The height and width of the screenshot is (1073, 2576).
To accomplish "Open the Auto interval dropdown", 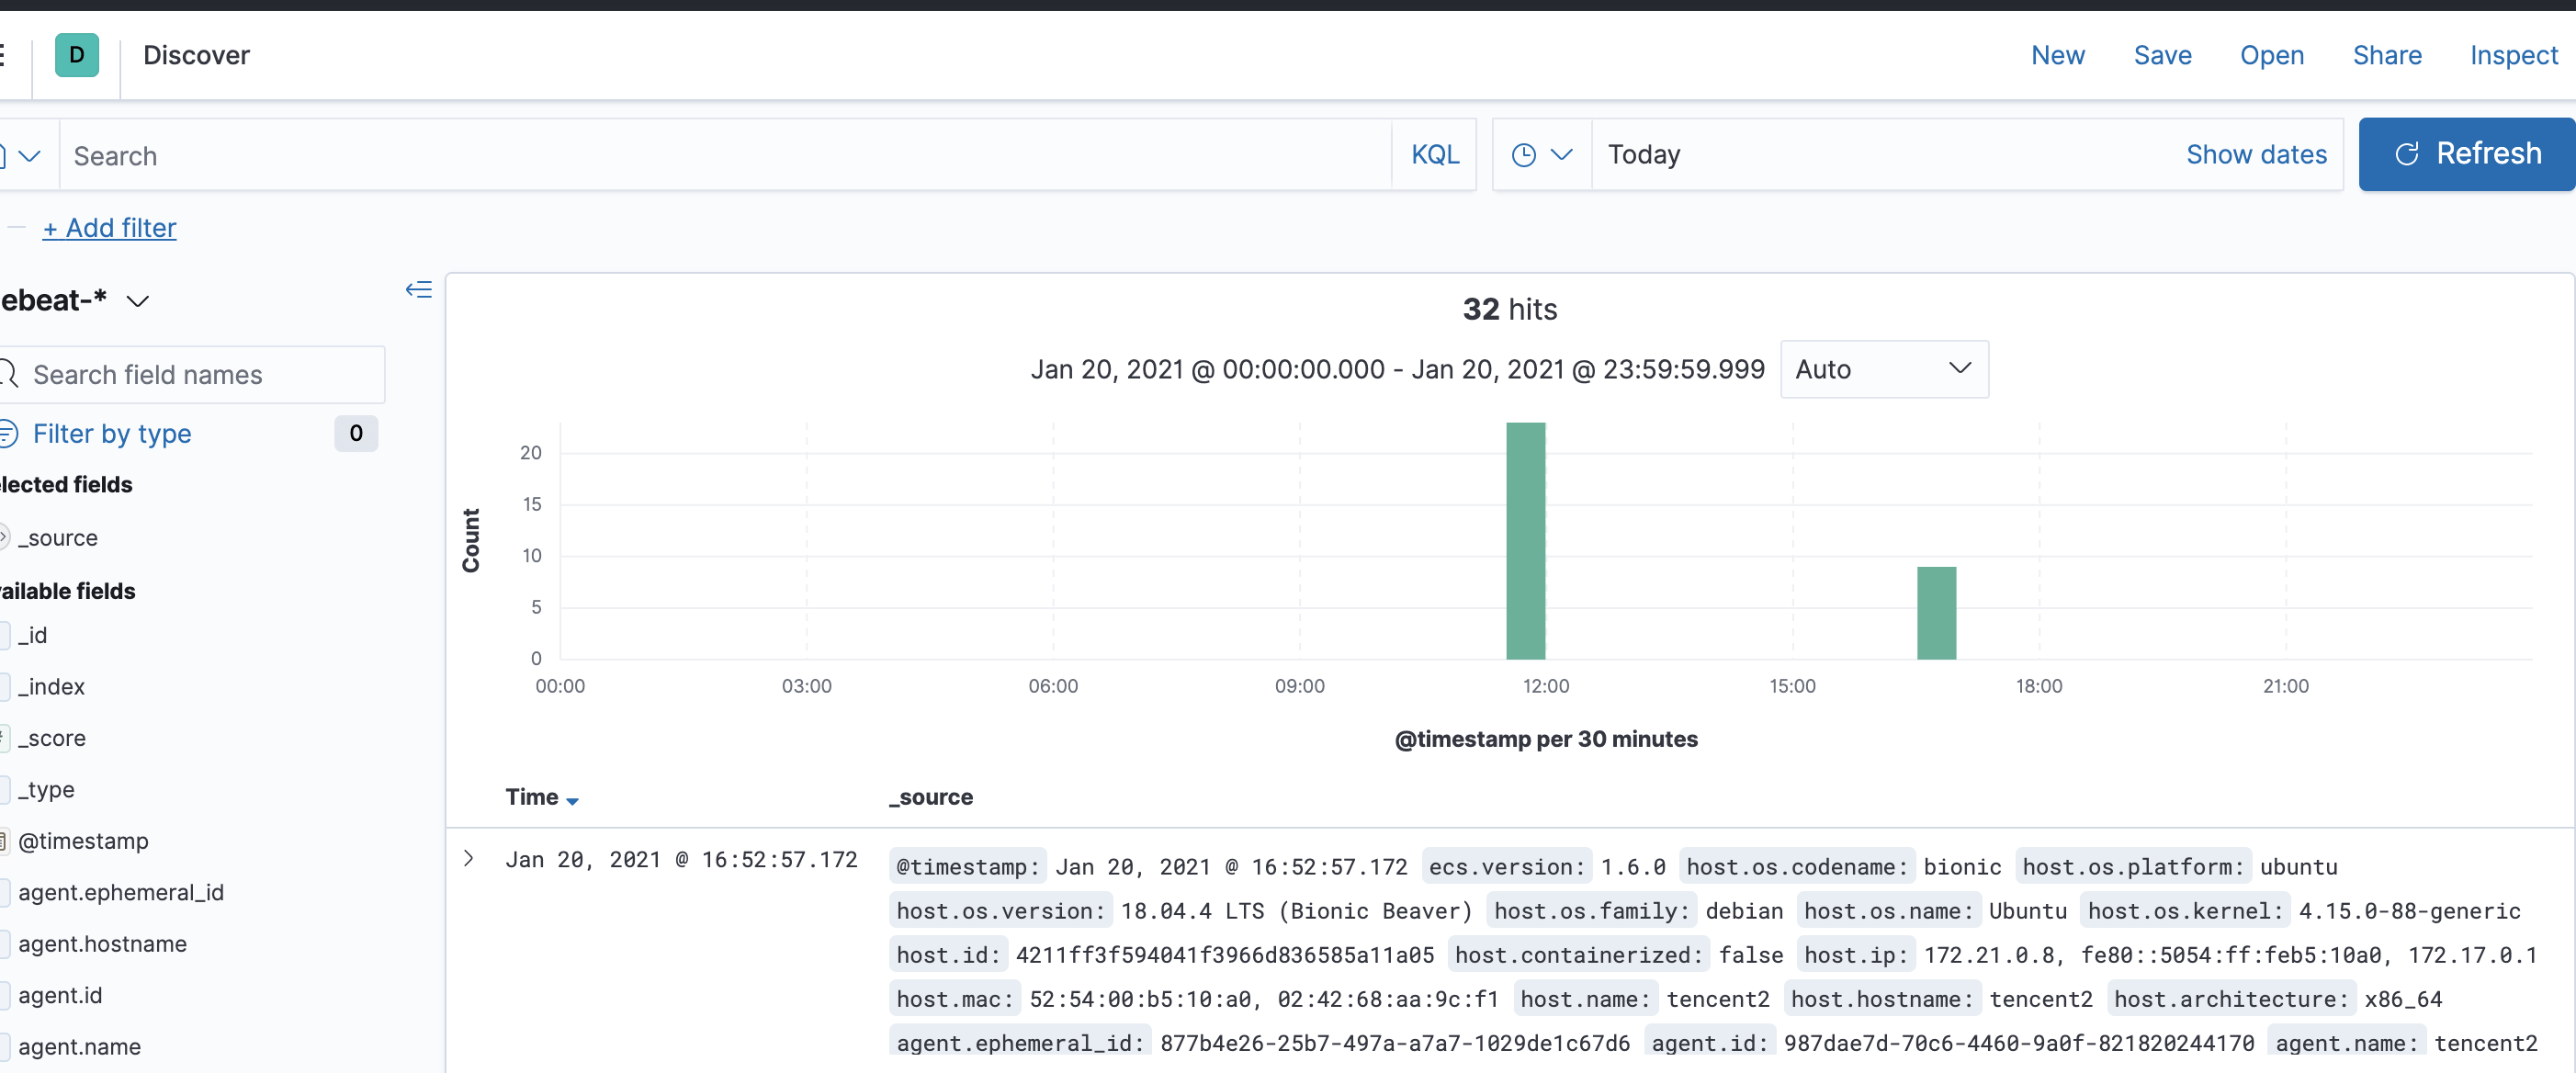I will [1883, 370].
